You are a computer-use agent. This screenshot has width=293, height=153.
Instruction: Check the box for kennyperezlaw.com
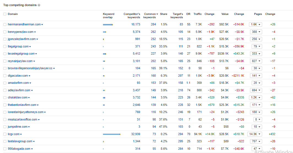click(x=5, y=32)
